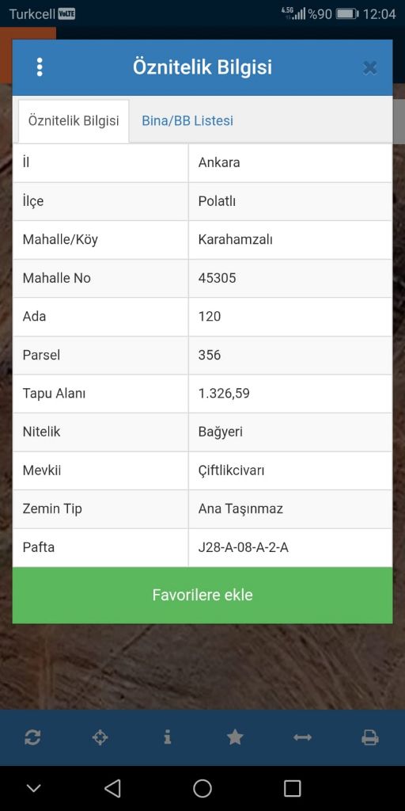Tap the crosshair locate icon

(100, 737)
